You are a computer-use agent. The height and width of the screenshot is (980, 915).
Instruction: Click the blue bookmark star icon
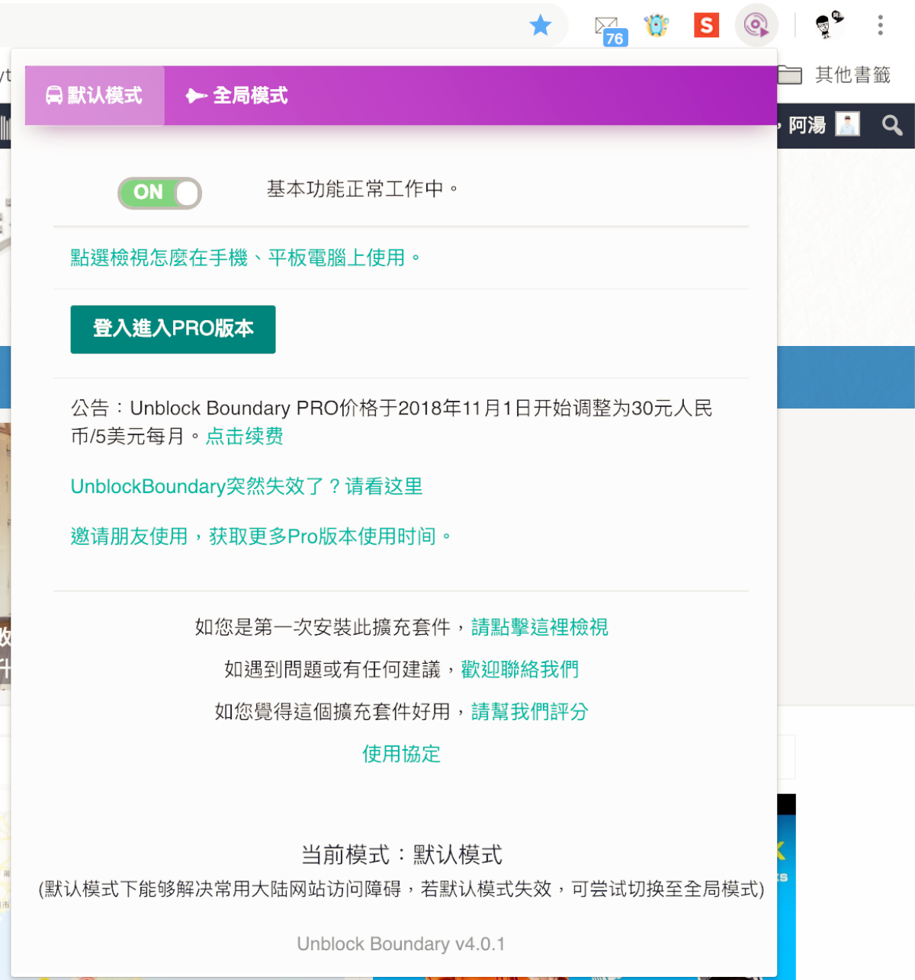[x=541, y=26]
